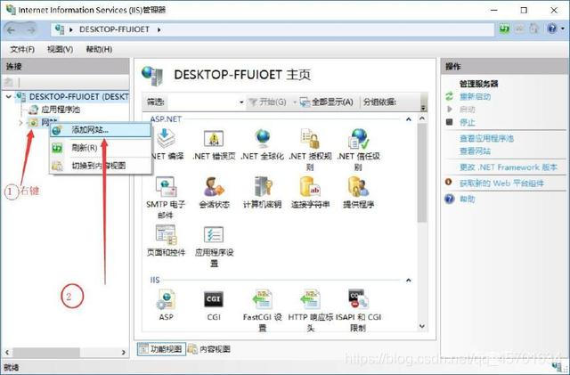This screenshot has width=570, height=375.
Task: Open the 提供程序 icon
Action: (358, 186)
